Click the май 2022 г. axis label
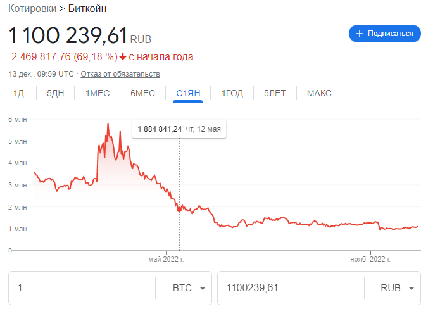Screen dimensions: 428x309 pos(165,259)
